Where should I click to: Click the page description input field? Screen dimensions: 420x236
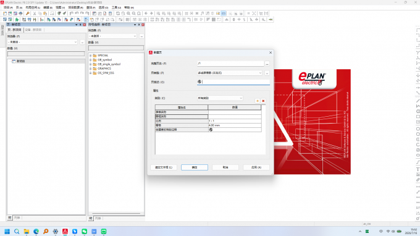coord(233,82)
